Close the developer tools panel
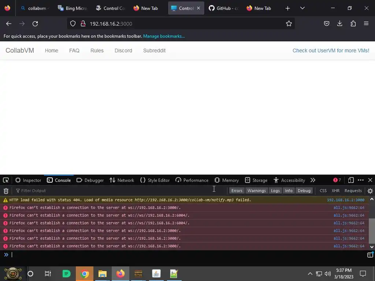This screenshot has height=281, width=375. point(370,180)
